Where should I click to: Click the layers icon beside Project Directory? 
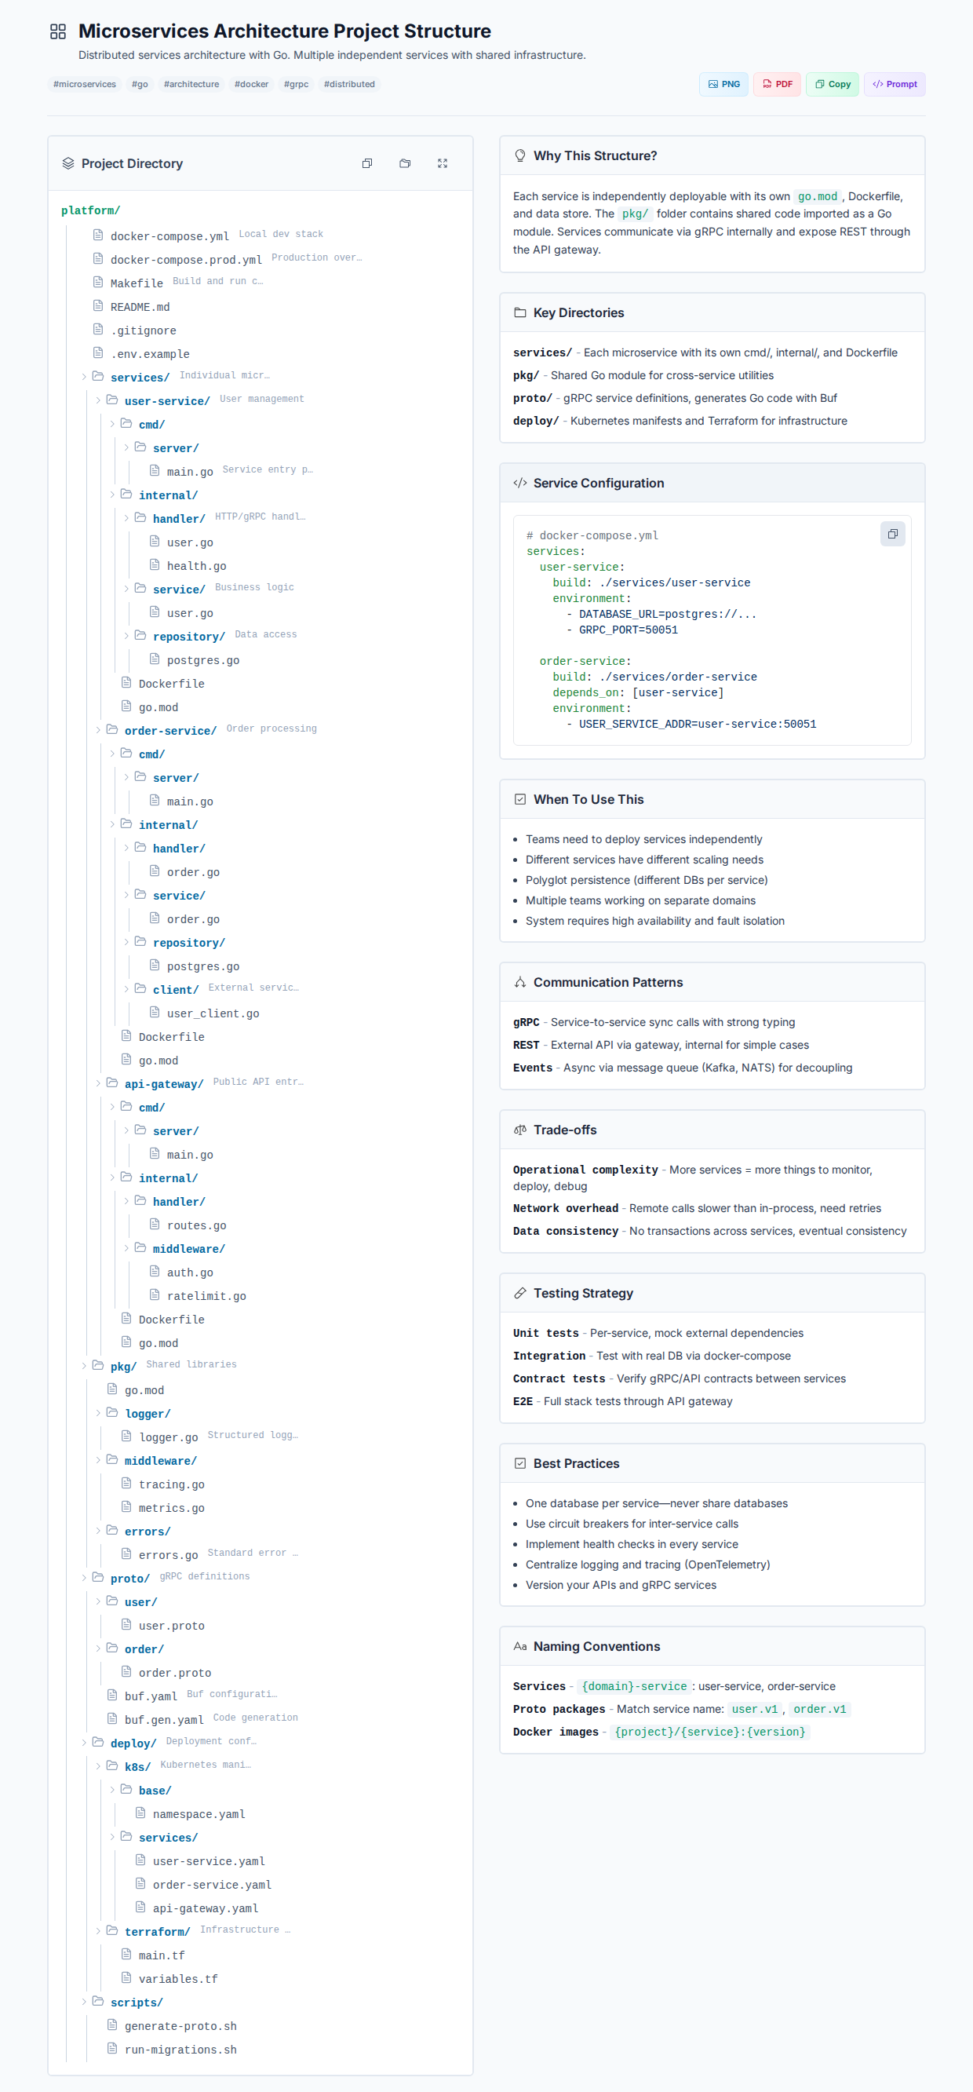point(68,163)
